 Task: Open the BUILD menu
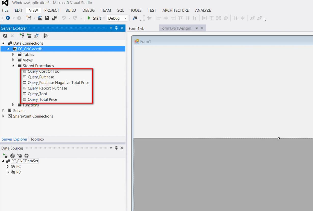pos(71,10)
